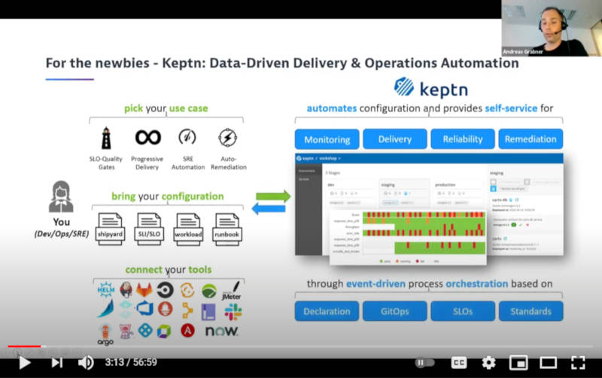Click the shipyard document icon
The image size is (602, 378).
click(x=110, y=229)
